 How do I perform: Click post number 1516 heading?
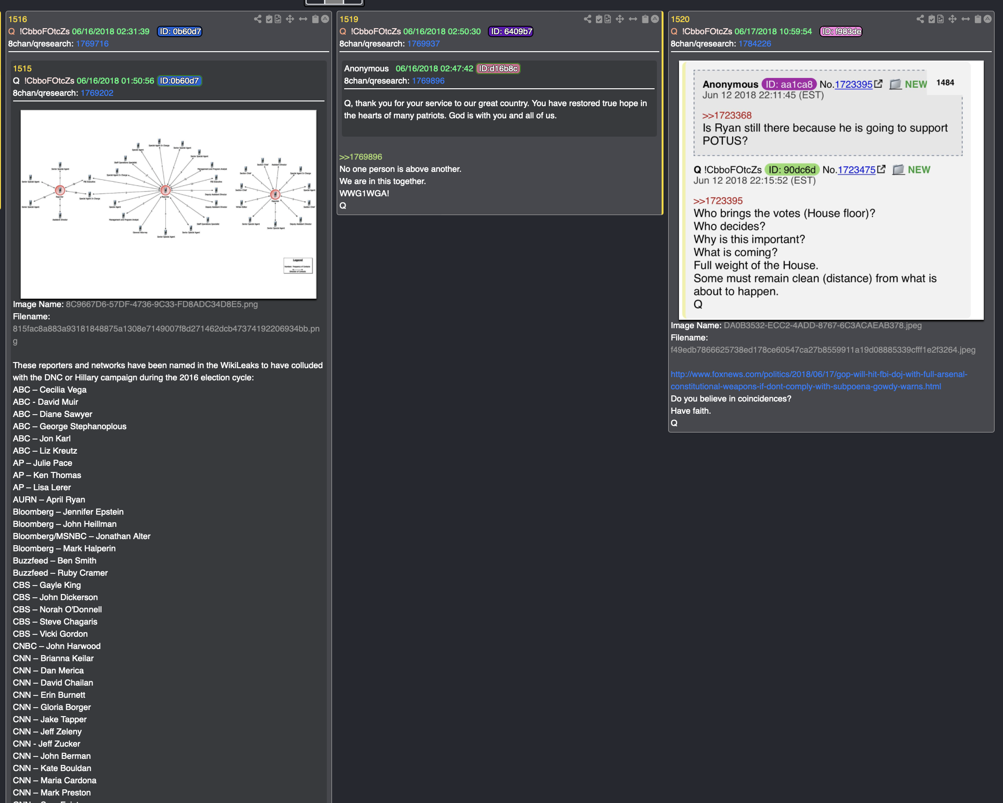pos(17,19)
